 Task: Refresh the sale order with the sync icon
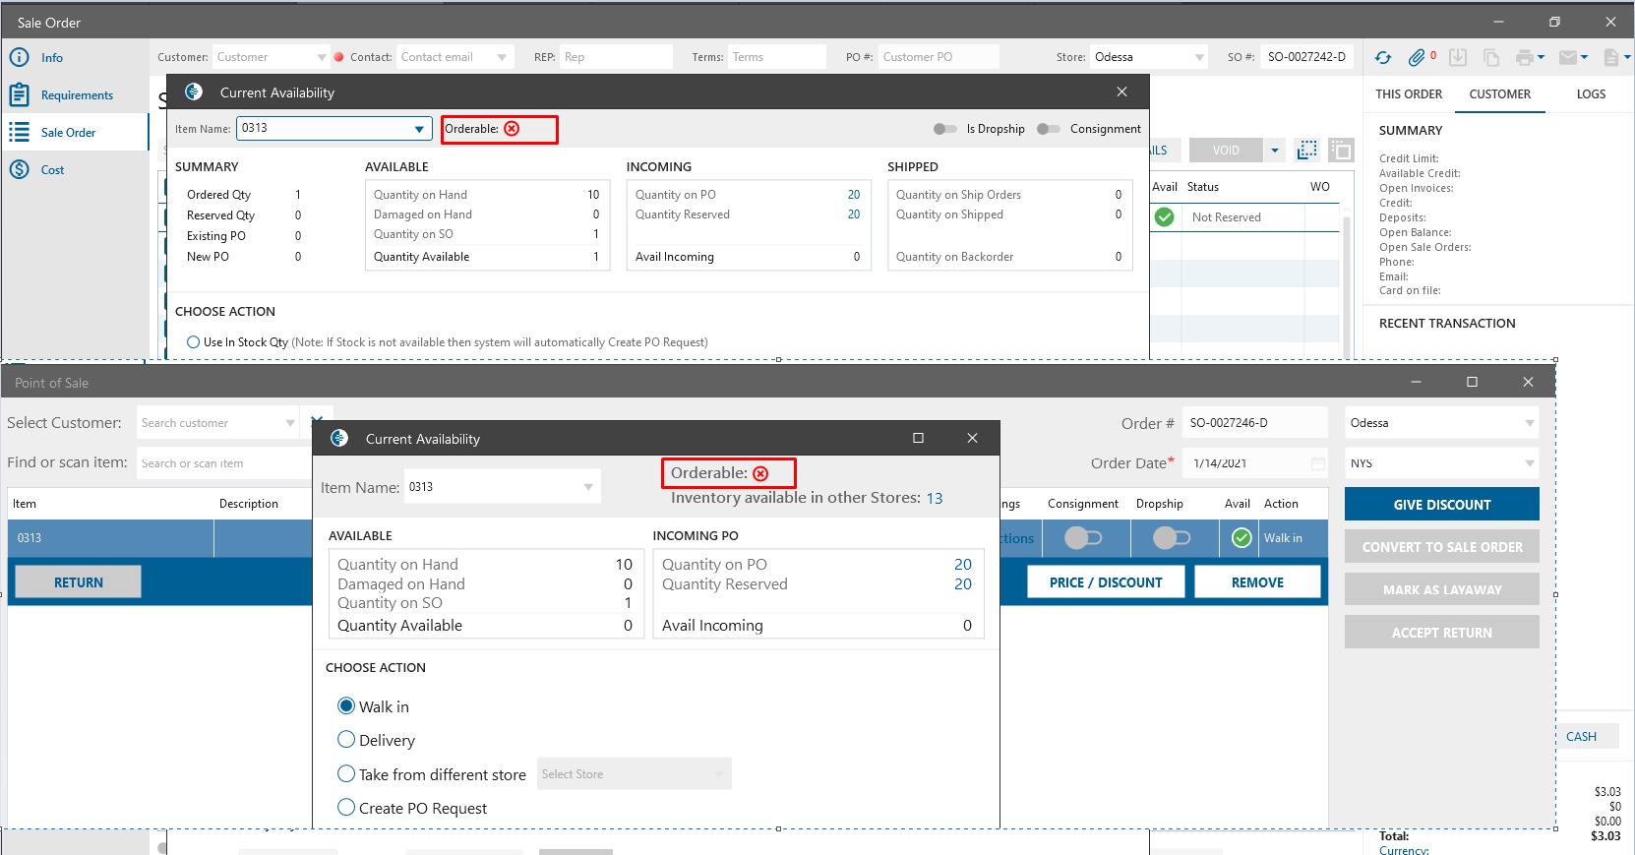point(1383,58)
